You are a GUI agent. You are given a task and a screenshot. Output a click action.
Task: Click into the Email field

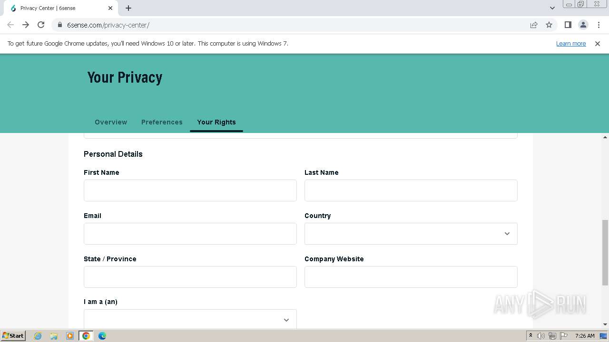pyautogui.click(x=190, y=234)
